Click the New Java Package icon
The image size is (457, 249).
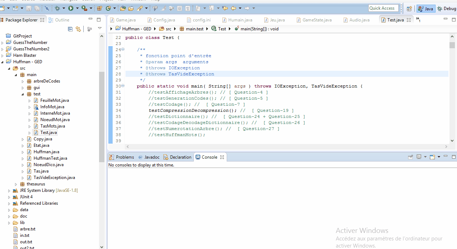pyautogui.click(x=99, y=8)
